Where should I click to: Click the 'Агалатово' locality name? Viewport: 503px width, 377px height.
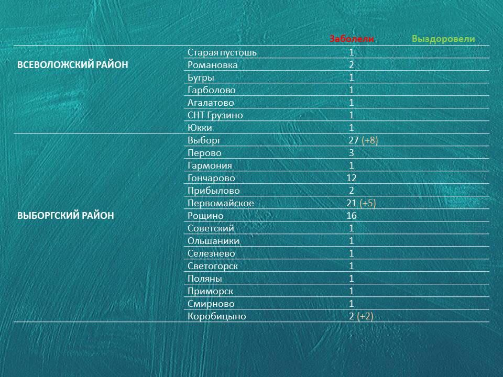point(211,103)
